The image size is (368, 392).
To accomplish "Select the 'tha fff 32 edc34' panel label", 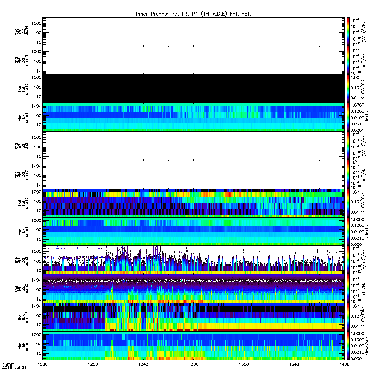I will [22, 31].
